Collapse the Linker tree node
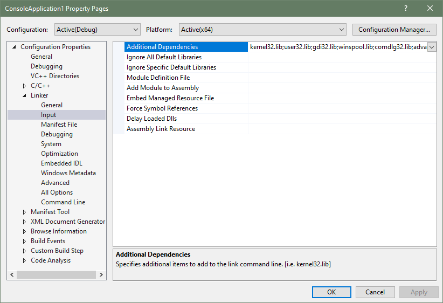 pyautogui.click(x=25, y=95)
